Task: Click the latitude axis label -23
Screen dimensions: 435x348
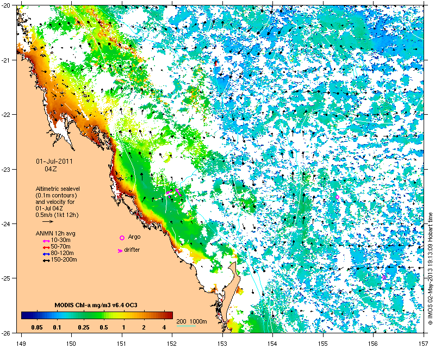Action: (5, 169)
